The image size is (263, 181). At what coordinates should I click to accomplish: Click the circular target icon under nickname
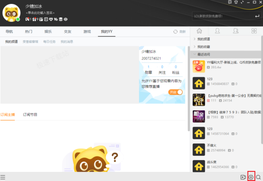click(x=66, y=19)
